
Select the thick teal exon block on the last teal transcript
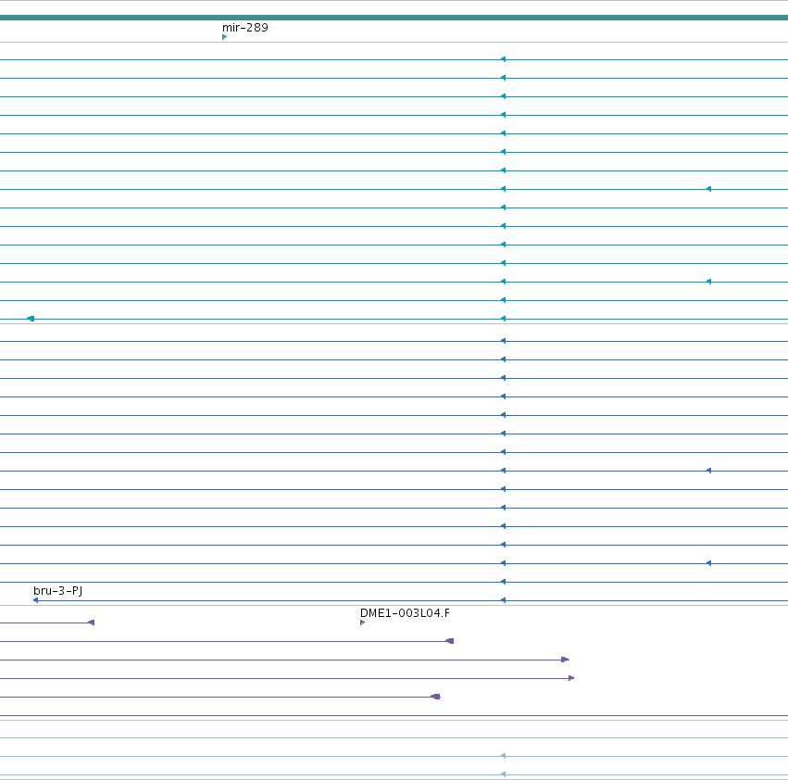click(31, 319)
